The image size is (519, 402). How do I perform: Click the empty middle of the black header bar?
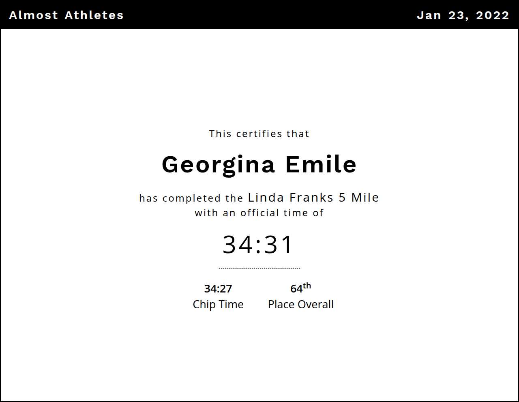(268, 15)
